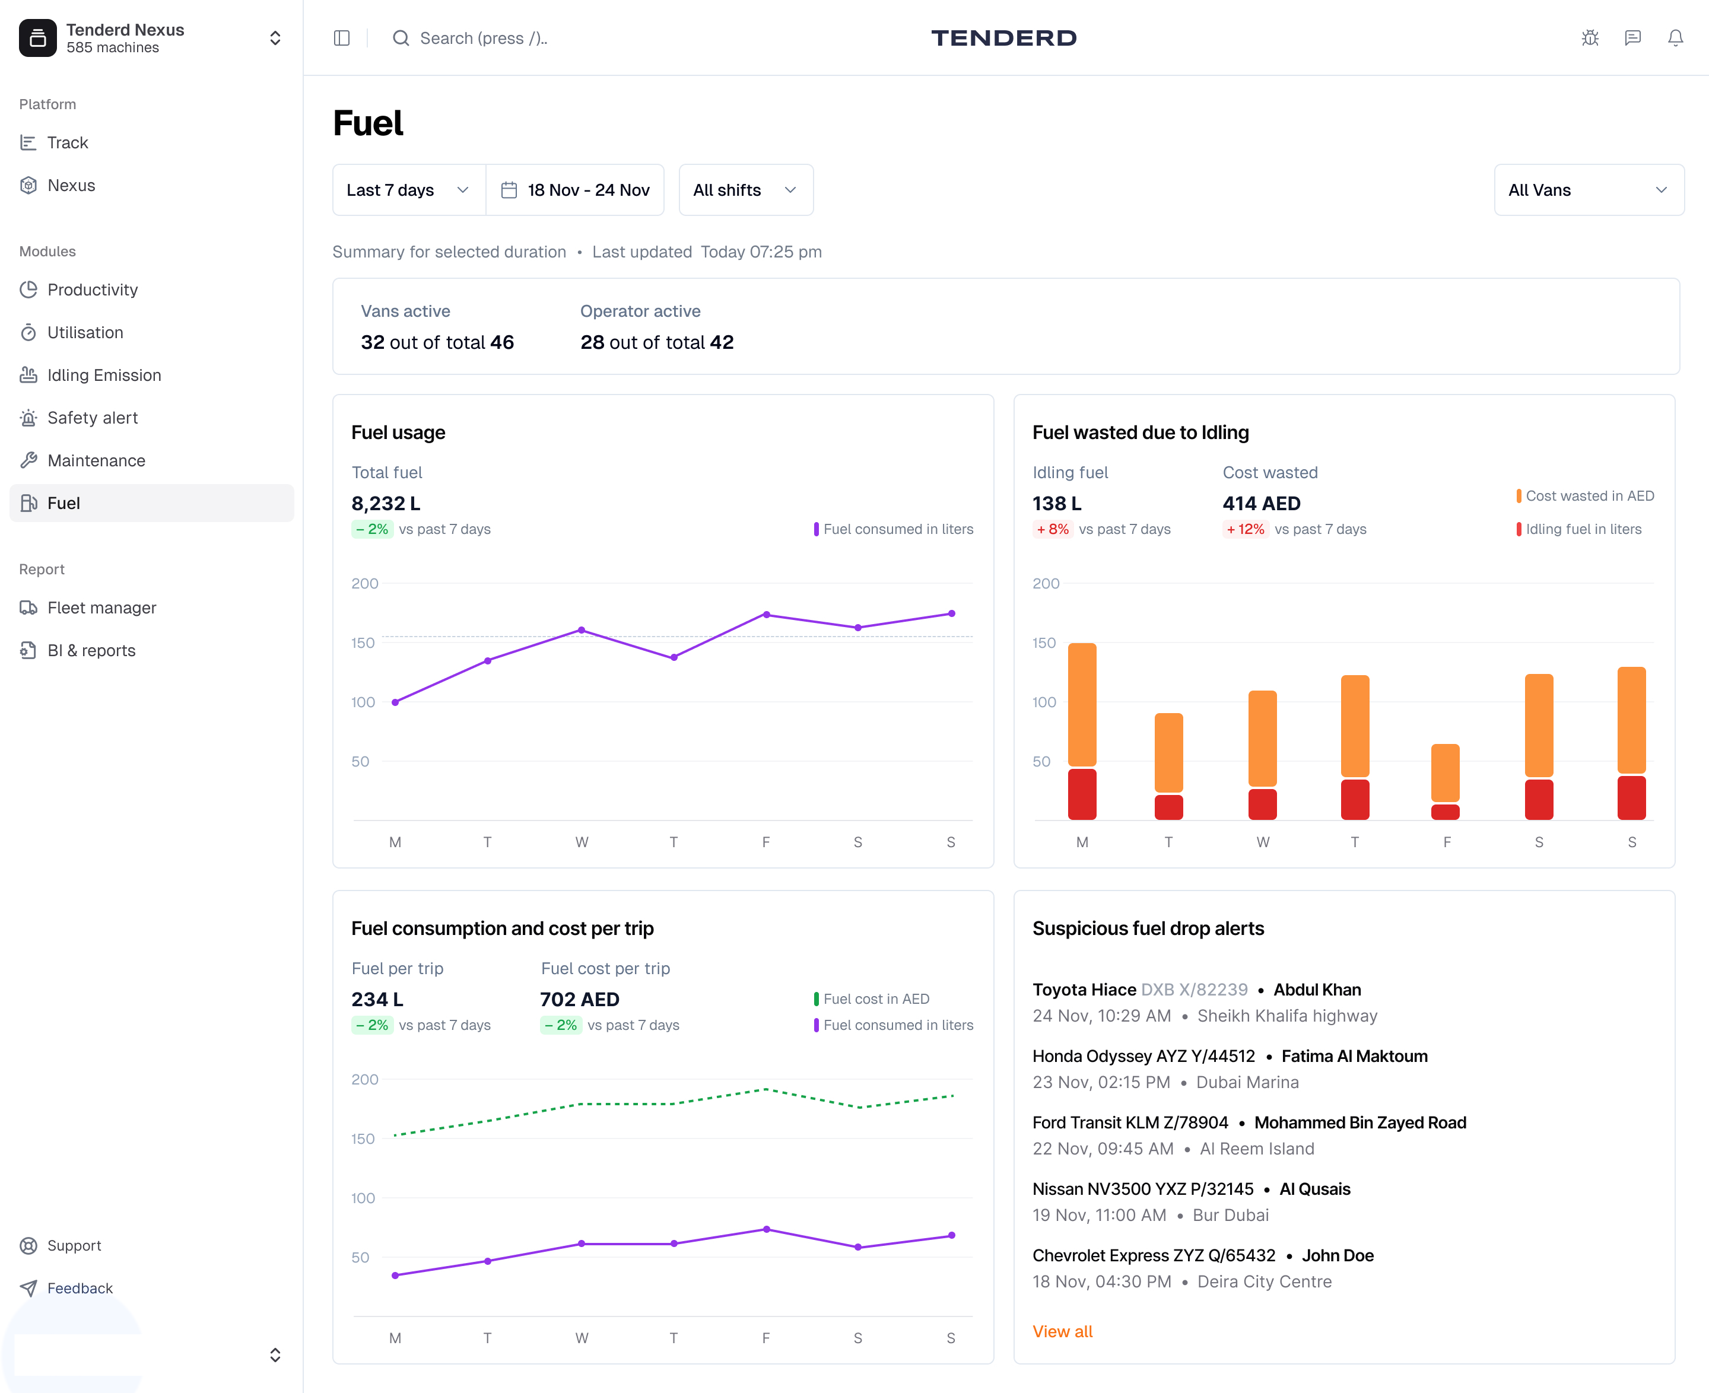Open the notifications bell

pyautogui.click(x=1675, y=38)
